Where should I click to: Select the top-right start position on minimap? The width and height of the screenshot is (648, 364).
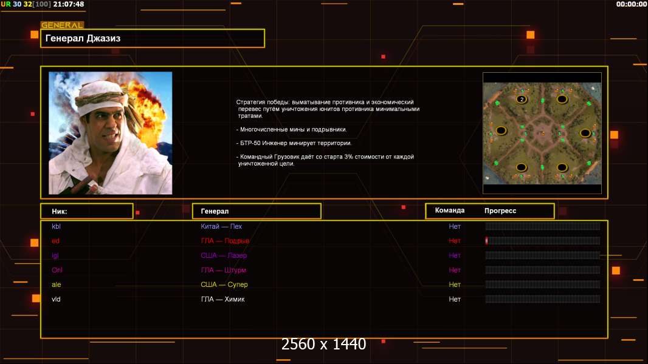[x=562, y=98]
